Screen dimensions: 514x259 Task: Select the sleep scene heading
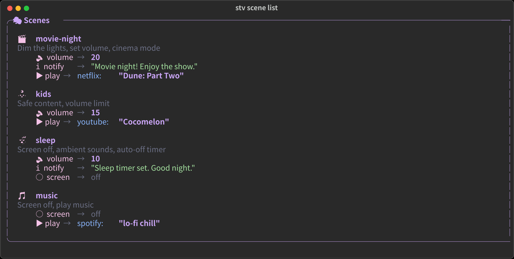45,140
